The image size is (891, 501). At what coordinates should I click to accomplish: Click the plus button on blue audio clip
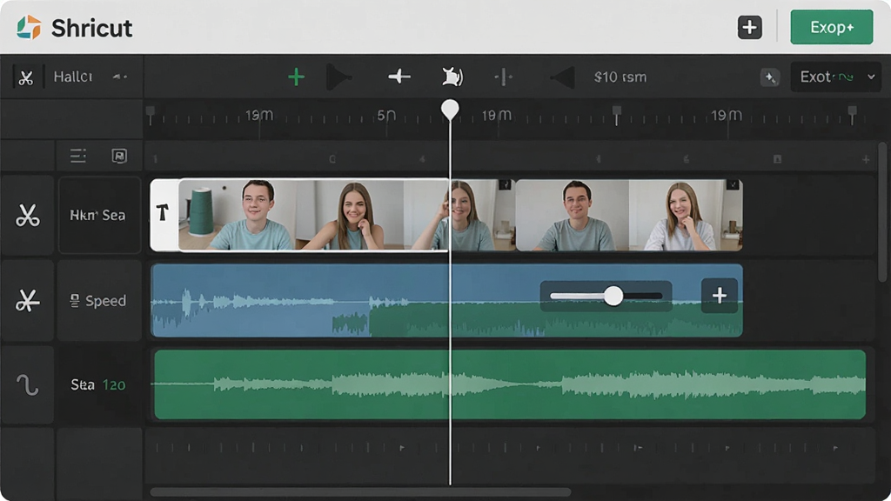tap(720, 296)
